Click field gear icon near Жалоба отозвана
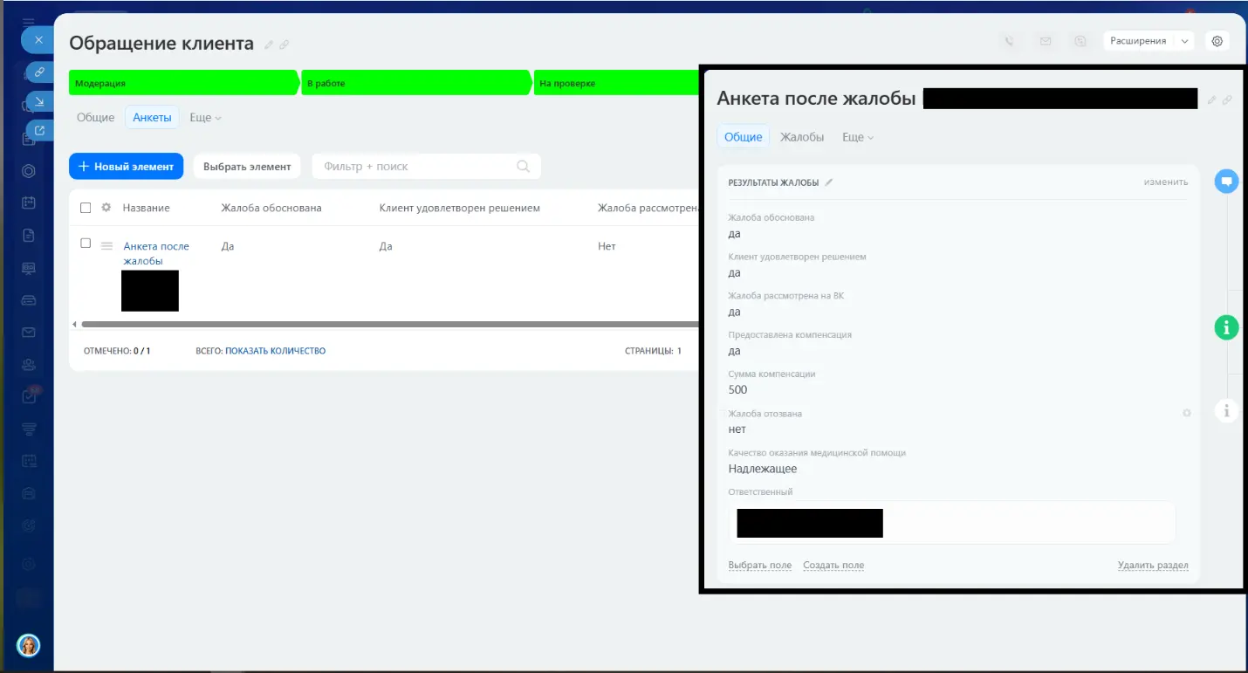The height and width of the screenshot is (673, 1248). 1186,414
